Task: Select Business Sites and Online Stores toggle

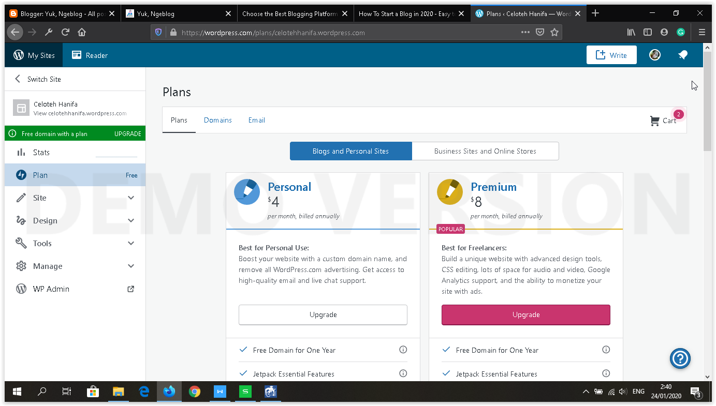Action: pyautogui.click(x=485, y=151)
